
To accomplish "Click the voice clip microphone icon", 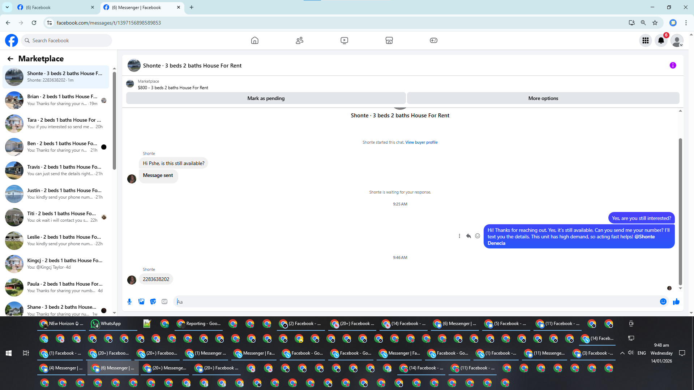I will click(129, 302).
